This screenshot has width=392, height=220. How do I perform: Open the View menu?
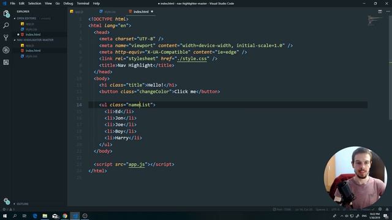48,4
